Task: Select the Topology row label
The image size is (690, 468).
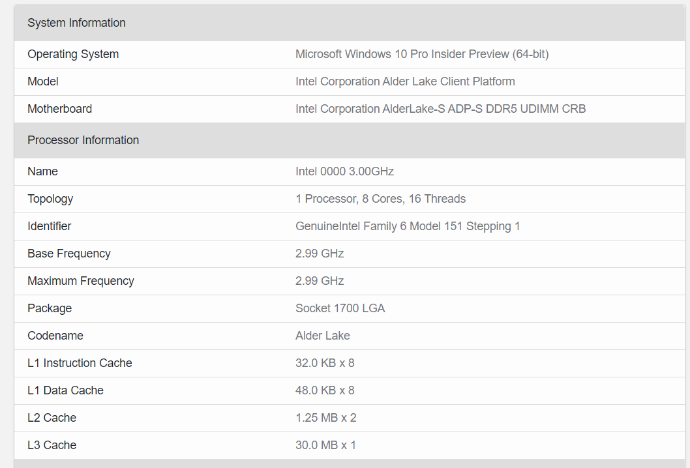Action: pos(50,199)
